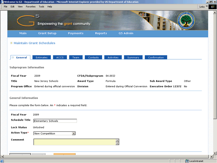This screenshot has width=217, height=163.
Task: Click the Maintain Grant Schedules heading
Action: (35, 43)
